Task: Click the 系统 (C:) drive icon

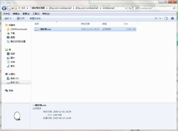Action: [8, 78]
